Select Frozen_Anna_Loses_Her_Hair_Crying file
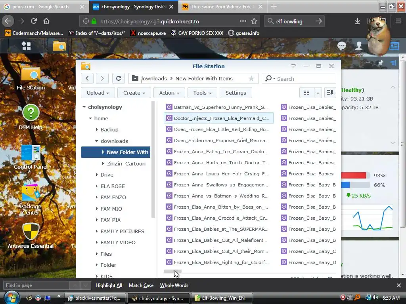The width and height of the screenshot is (406, 304). 218,174
